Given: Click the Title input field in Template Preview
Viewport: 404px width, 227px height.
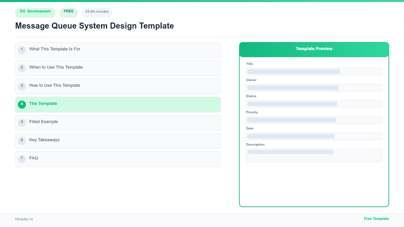Looking at the screenshot, I should click(x=314, y=71).
